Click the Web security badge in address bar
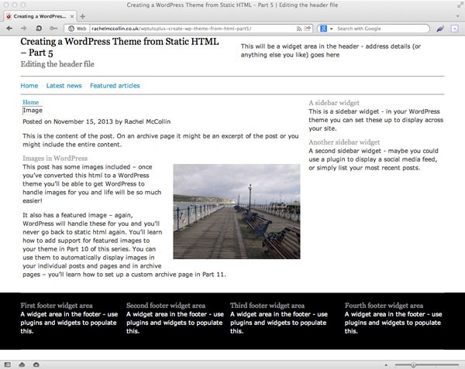Screen dimensions: 465x369 [77, 29]
